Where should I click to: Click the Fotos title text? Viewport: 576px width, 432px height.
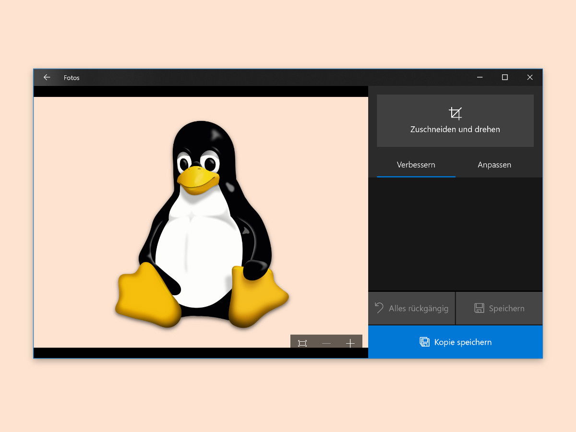[x=72, y=78]
